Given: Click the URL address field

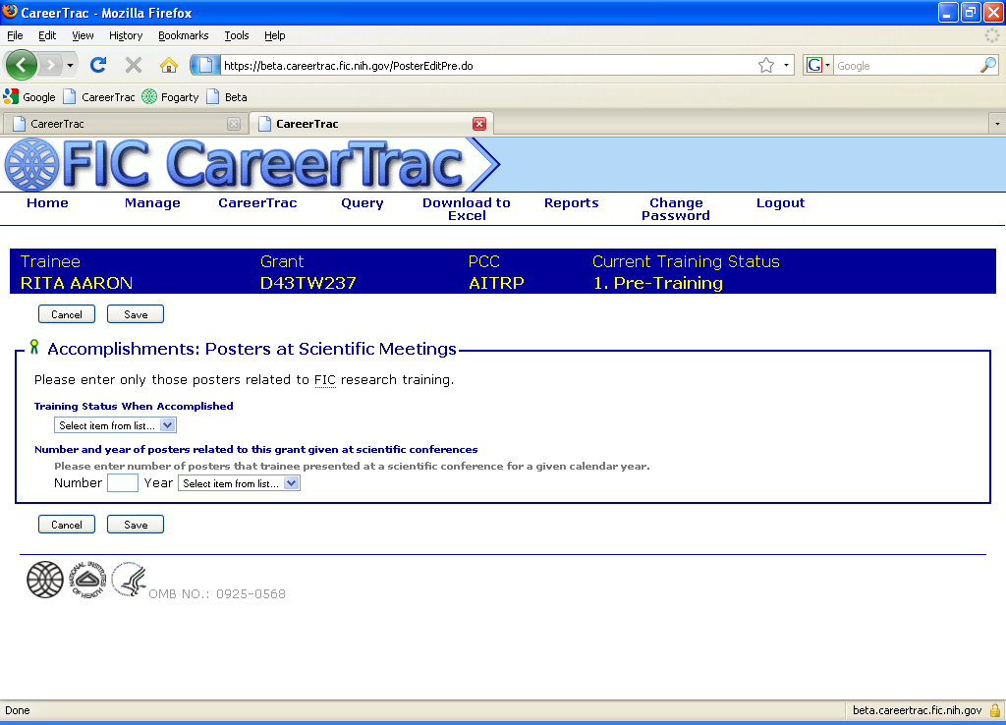Looking at the screenshot, I should point(487,66).
